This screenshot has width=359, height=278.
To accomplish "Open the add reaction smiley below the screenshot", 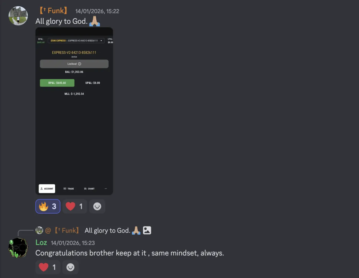I will [97, 206].
